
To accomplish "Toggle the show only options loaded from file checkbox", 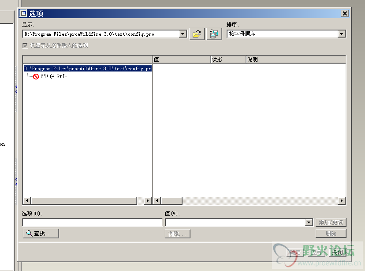I will (x=25, y=45).
